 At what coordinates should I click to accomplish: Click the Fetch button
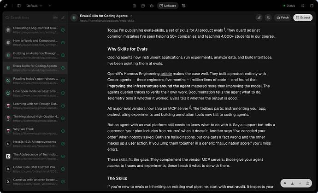[283, 18]
